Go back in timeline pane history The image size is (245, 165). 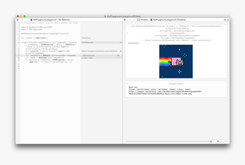click(x=130, y=20)
